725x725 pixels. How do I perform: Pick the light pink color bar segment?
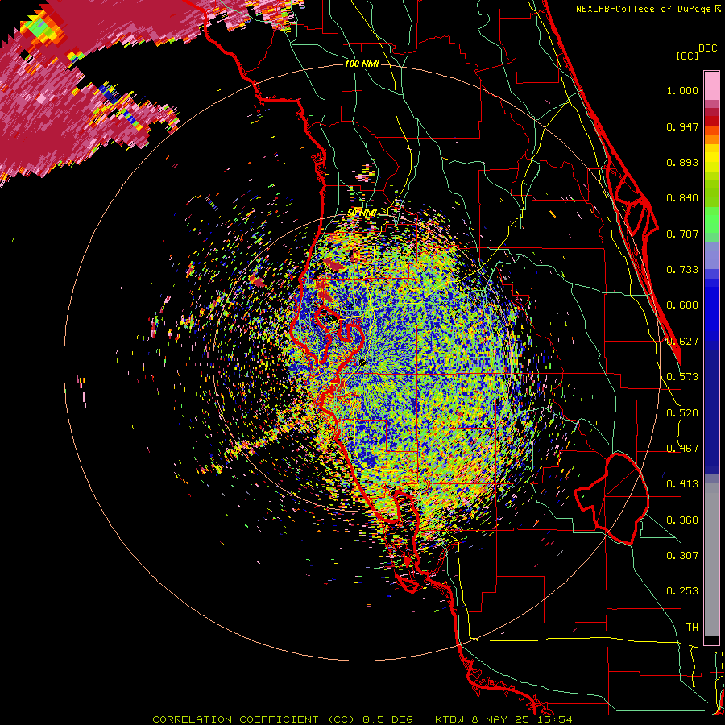click(711, 85)
